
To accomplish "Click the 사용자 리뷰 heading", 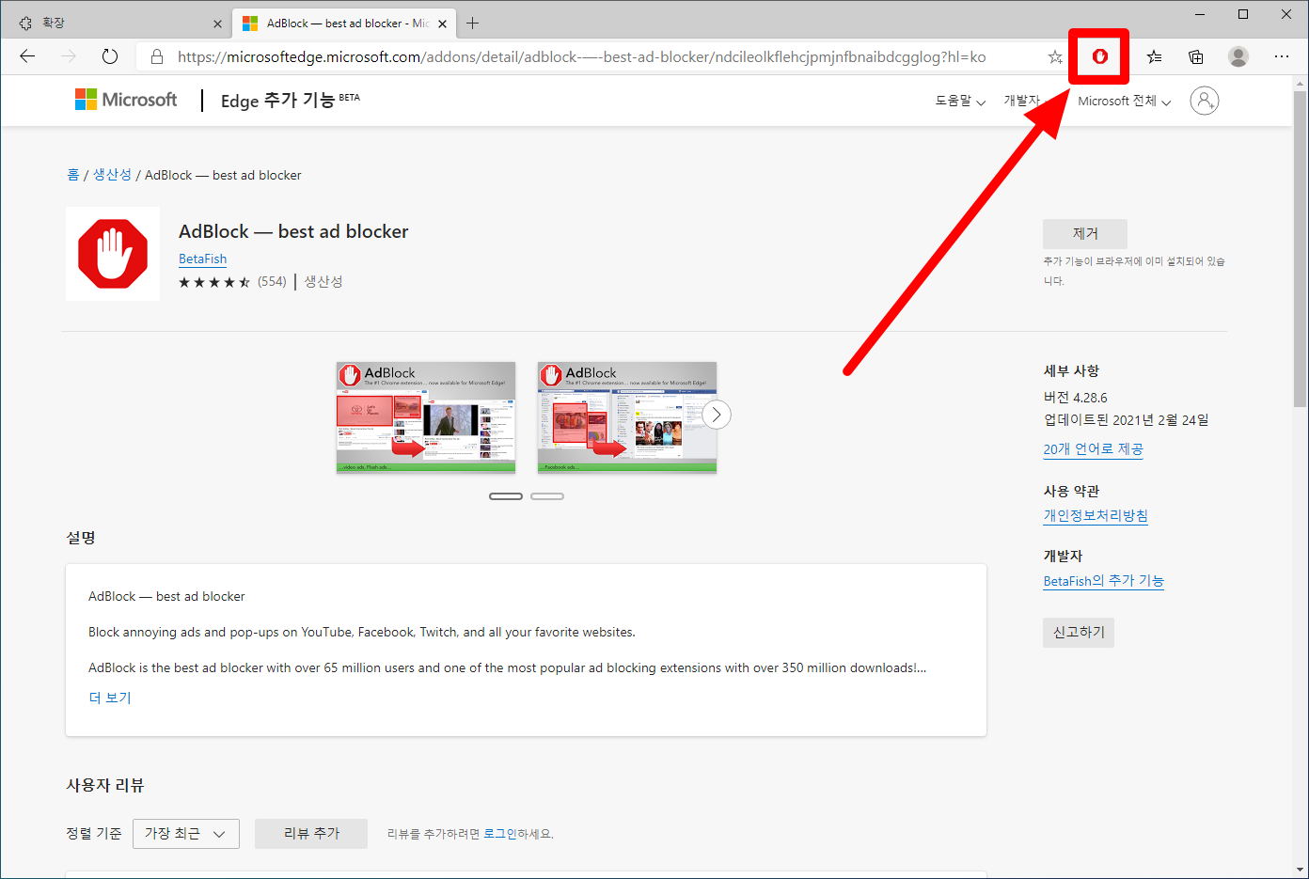I will pos(105,785).
